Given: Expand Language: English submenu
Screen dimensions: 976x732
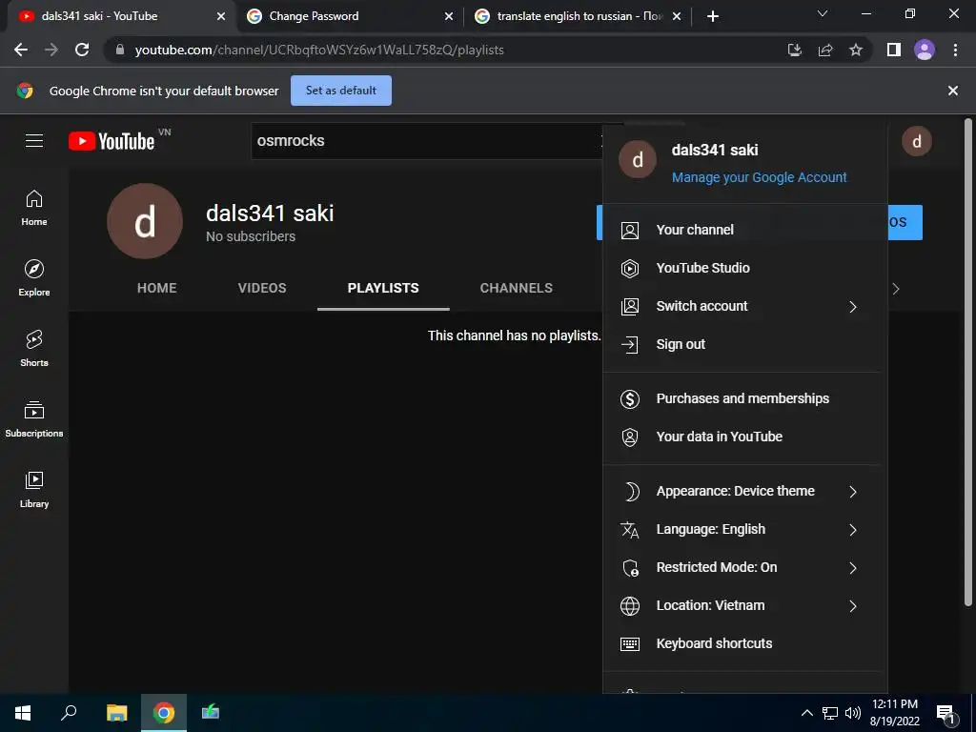Looking at the screenshot, I should pyautogui.click(x=853, y=530).
